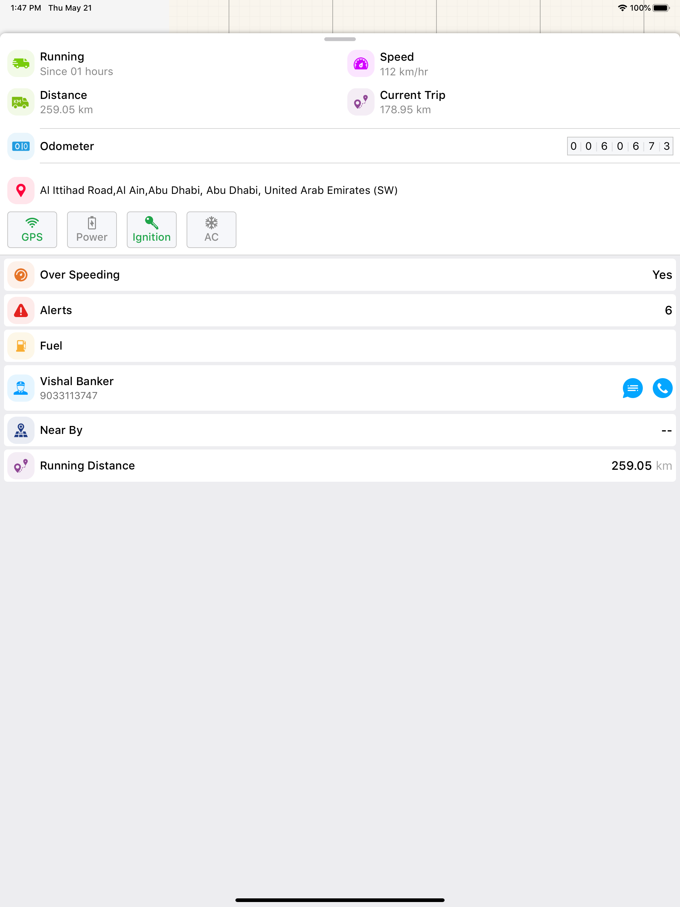
Task: Click the red location pin icon
Action: pyautogui.click(x=21, y=190)
